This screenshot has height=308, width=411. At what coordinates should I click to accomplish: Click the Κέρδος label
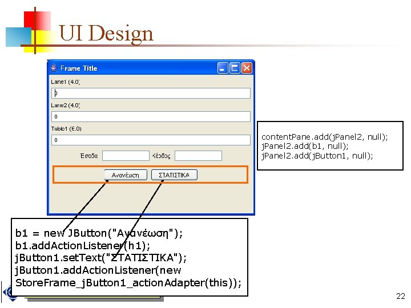tap(162, 156)
